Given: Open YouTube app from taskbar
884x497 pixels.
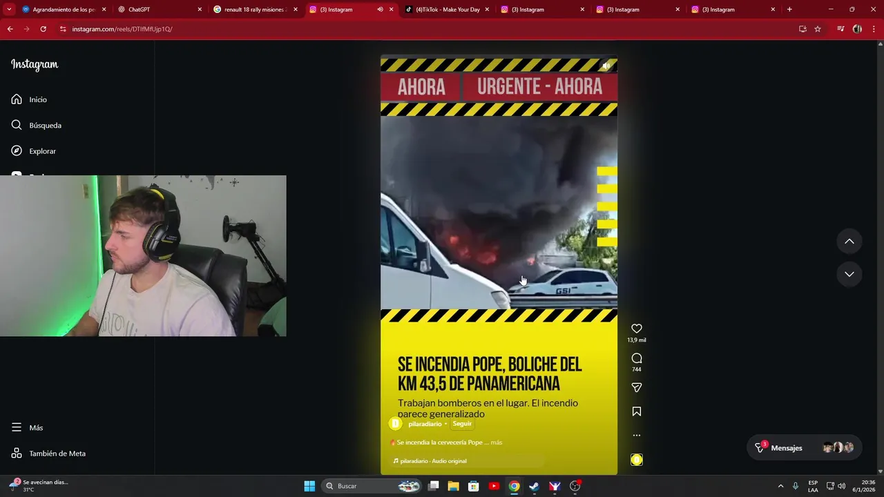Looking at the screenshot, I should coord(494,486).
